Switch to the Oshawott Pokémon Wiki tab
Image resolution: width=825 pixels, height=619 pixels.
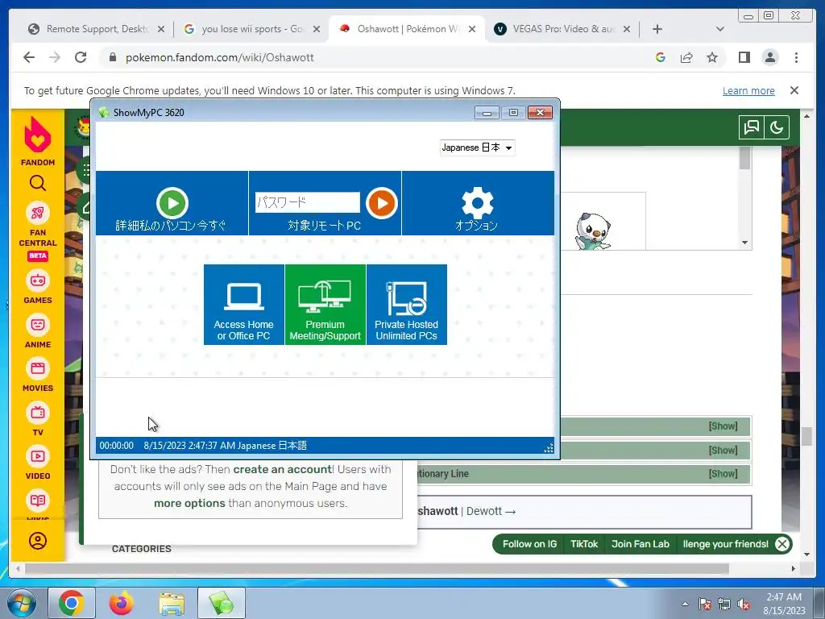coord(407,29)
